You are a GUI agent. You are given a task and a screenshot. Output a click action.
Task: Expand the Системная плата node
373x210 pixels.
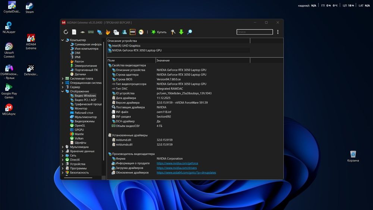[x=63, y=78]
